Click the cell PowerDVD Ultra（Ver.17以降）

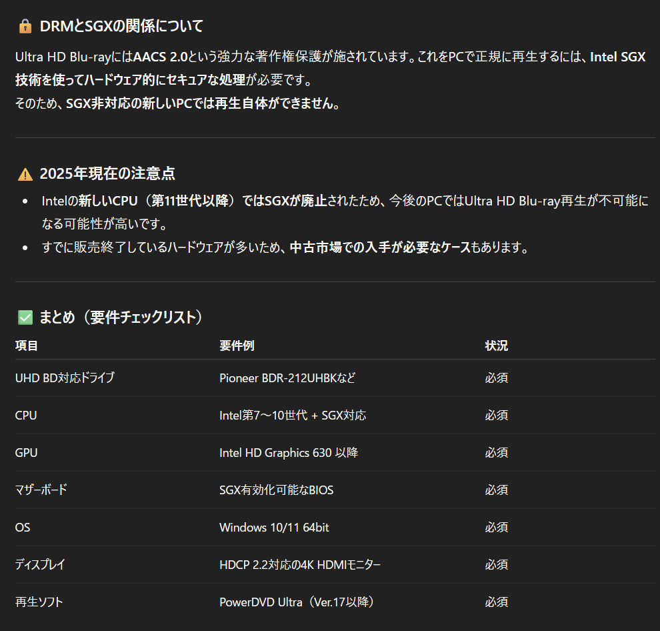coord(297,602)
